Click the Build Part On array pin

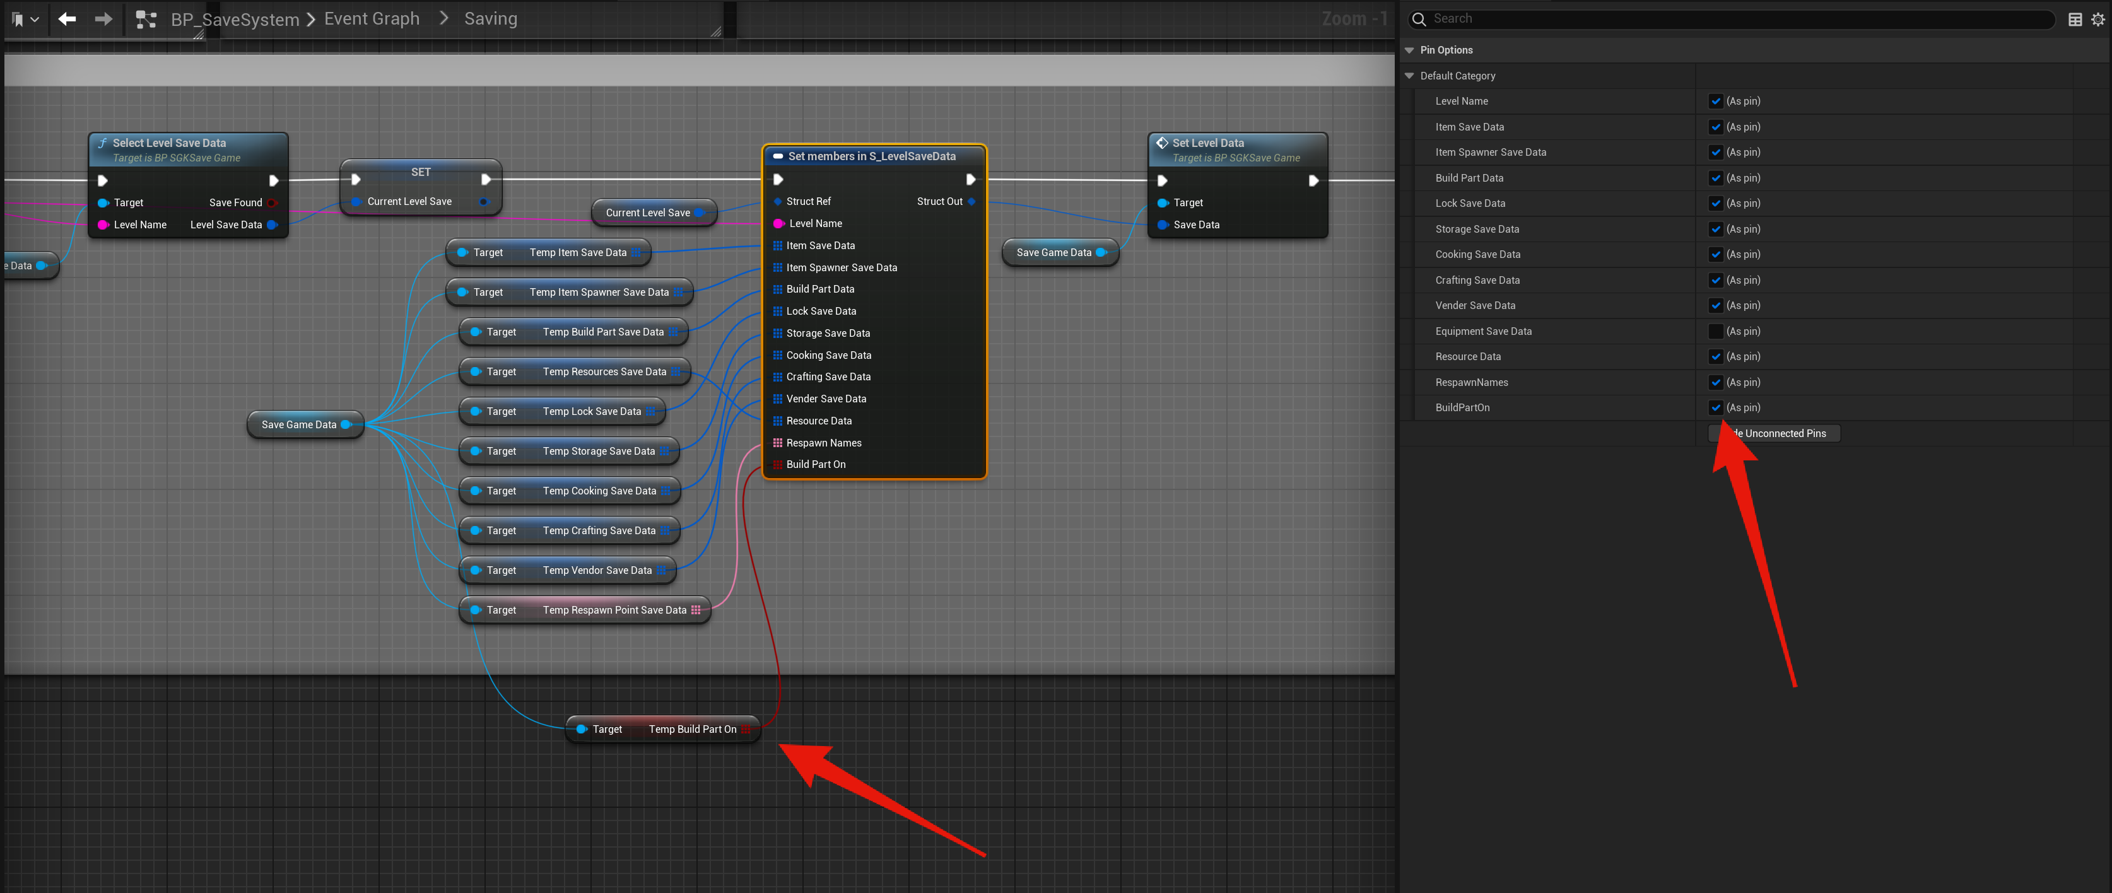point(777,465)
